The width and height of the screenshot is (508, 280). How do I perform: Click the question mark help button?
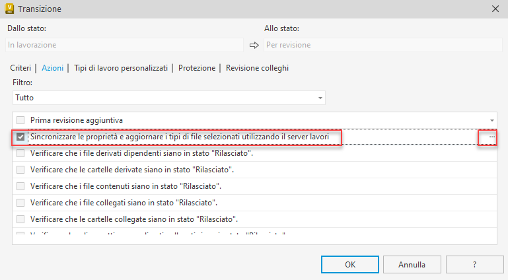474,265
